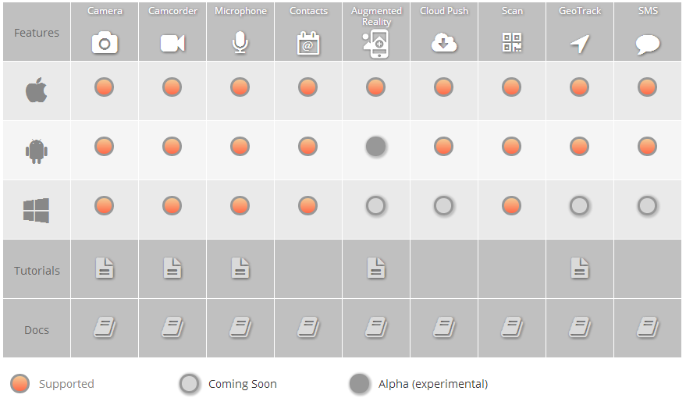Click the Camcorder video icon
The width and height of the screenshot is (686, 398).
(172, 43)
